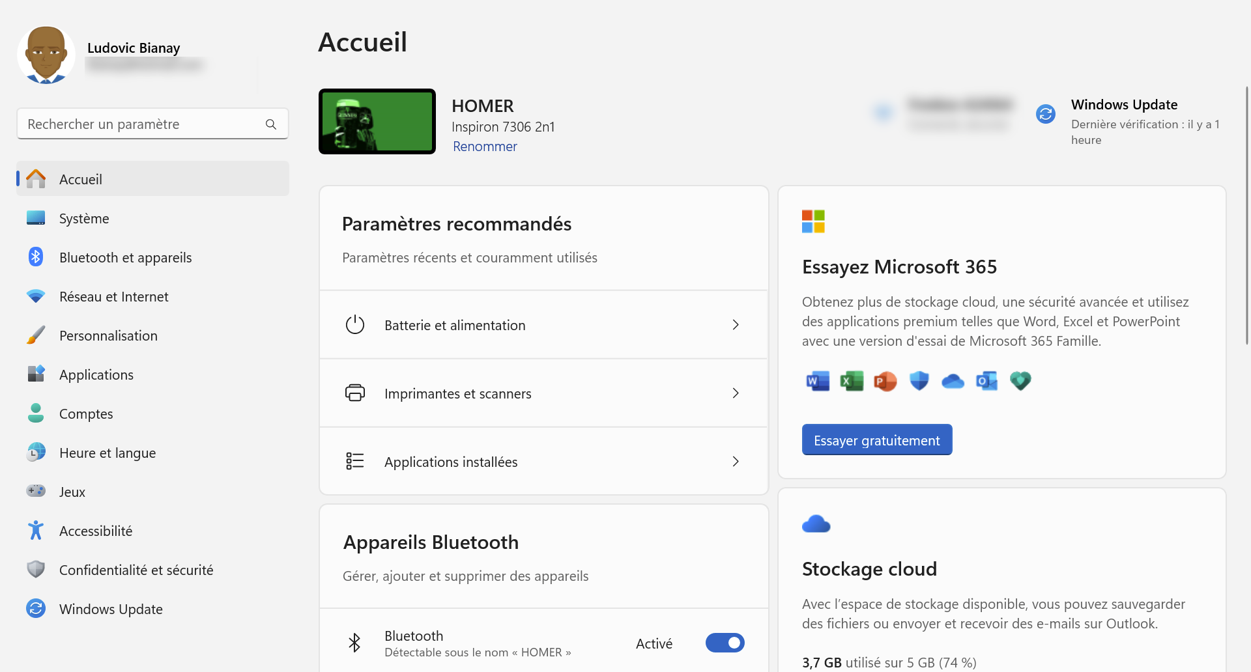The image size is (1251, 672).
Task: Click the Excel icon in Microsoft 365 card
Action: (852, 381)
